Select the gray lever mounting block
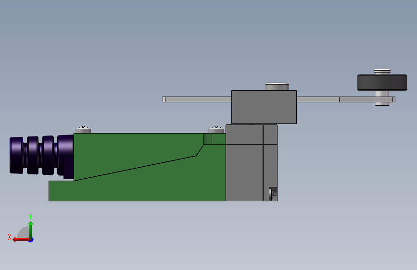 (264, 107)
